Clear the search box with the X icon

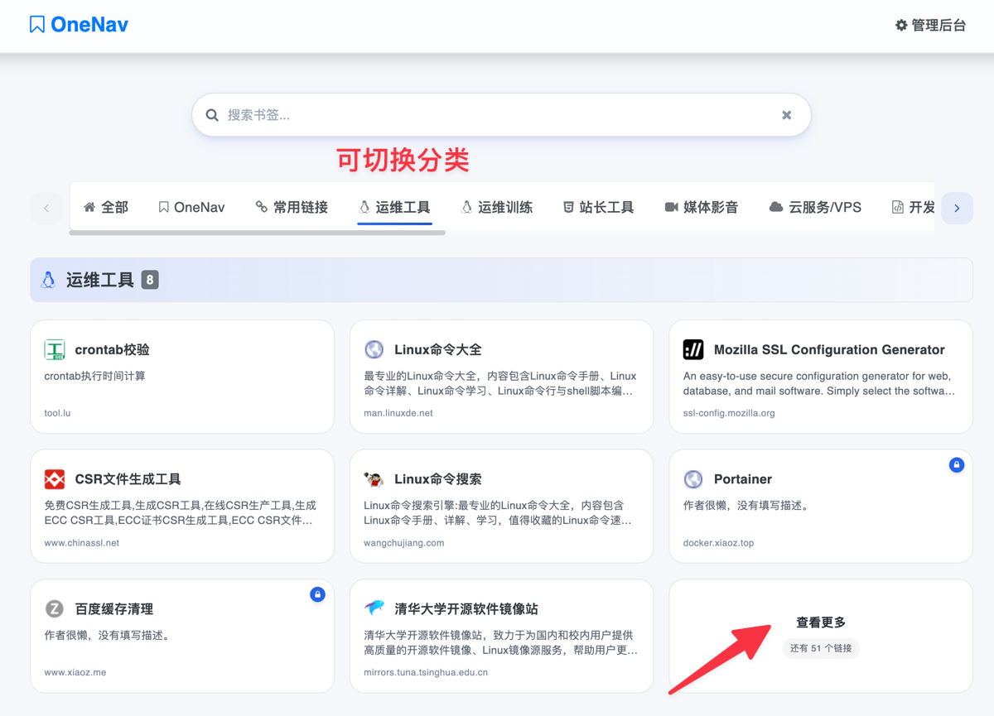(787, 115)
